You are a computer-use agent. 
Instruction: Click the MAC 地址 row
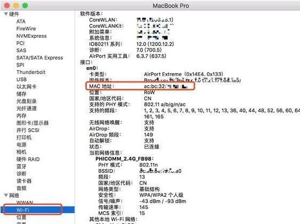tap(140, 86)
